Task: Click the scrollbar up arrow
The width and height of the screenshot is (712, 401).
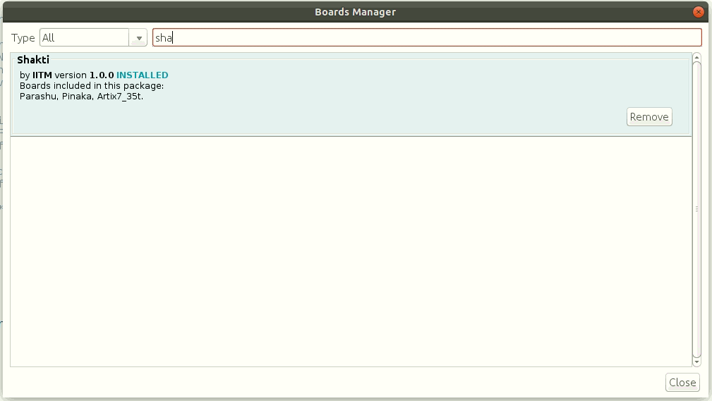Action: pyautogui.click(x=696, y=58)
